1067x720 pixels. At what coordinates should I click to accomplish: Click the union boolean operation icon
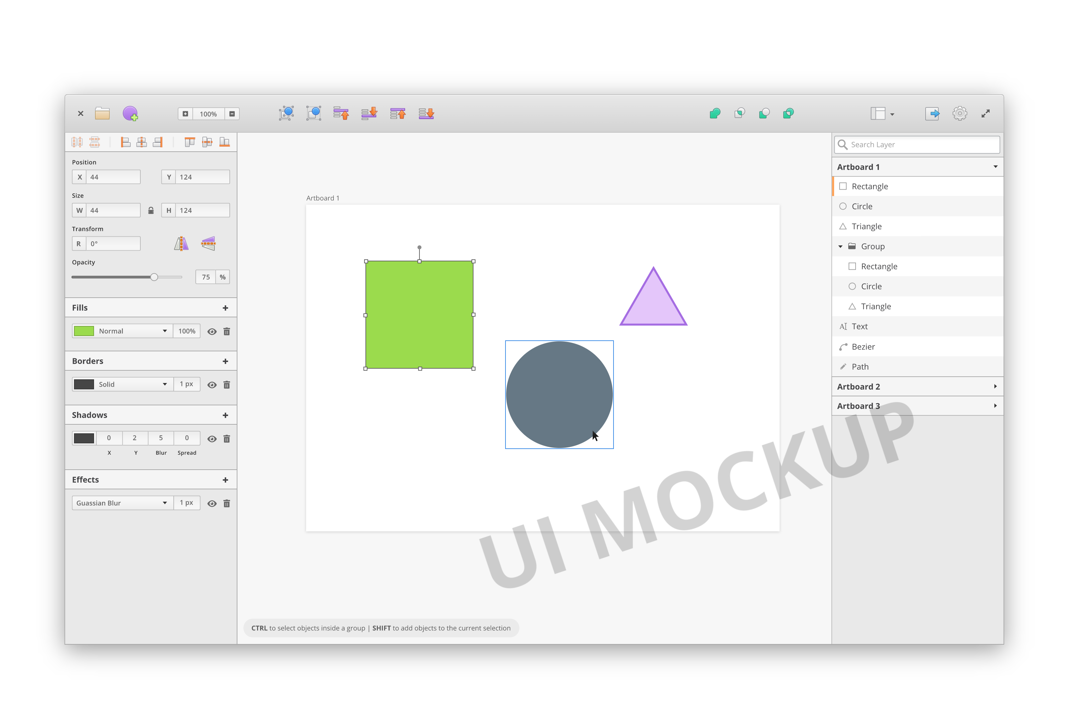pyautogui.click(x=715, y=113)
